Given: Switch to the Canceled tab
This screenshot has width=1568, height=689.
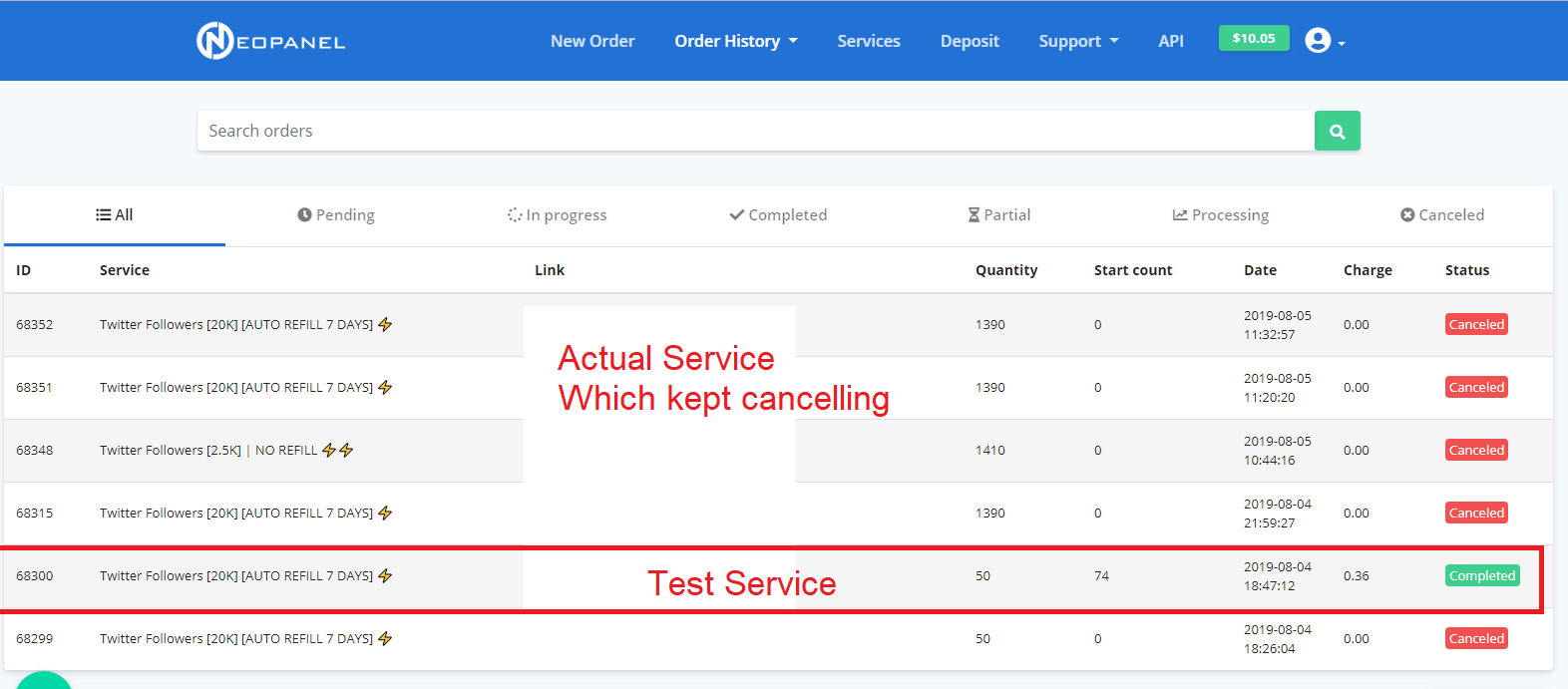Looking at the screenshot, I should click(1442, 214).
